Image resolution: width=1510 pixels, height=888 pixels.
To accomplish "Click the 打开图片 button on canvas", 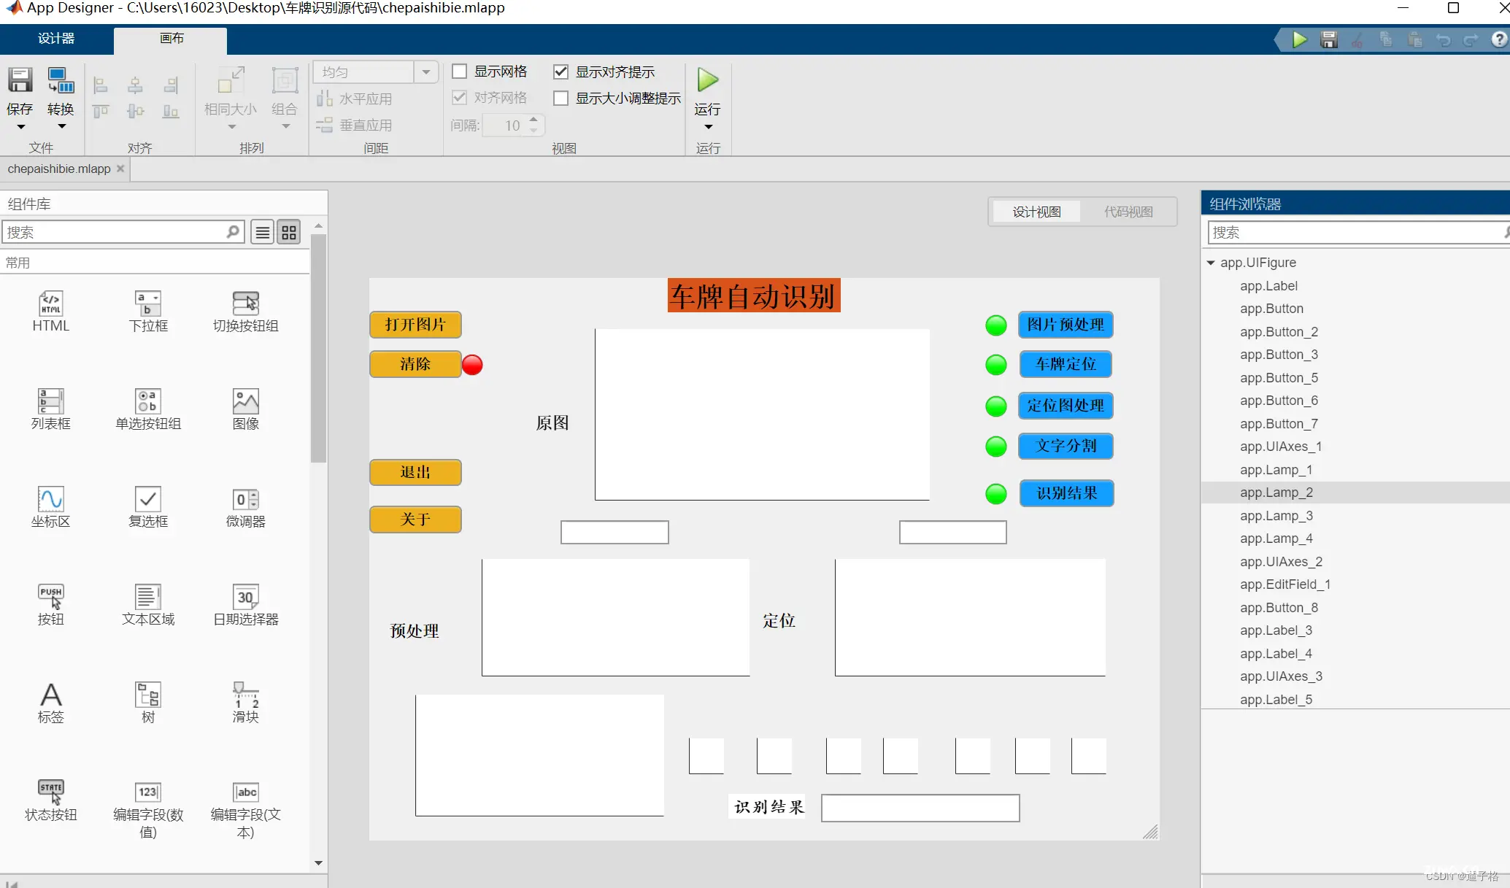I will pyautogui.click(x=415, y=325).
